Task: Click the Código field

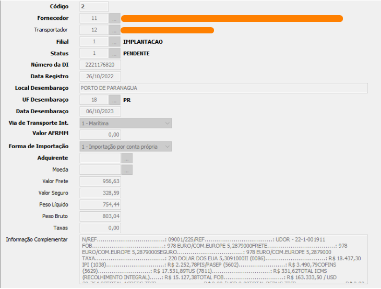Action: pos(94,7)
